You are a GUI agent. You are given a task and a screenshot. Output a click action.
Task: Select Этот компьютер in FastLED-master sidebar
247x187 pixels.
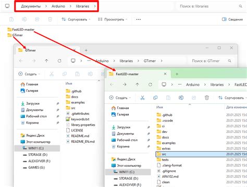(x=127, y=166)
